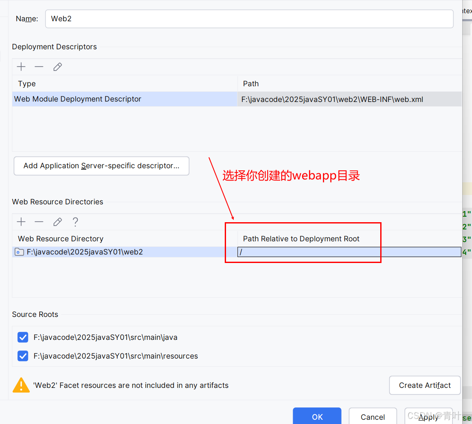Click Add Application Server-specific descriptor button
The height and width of the screenshot is (424, 472).
click(102, 166)
